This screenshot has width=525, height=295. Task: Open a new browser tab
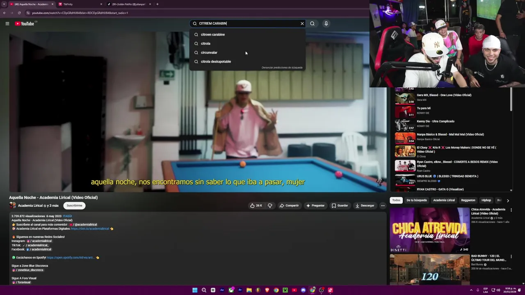point(157,4)
